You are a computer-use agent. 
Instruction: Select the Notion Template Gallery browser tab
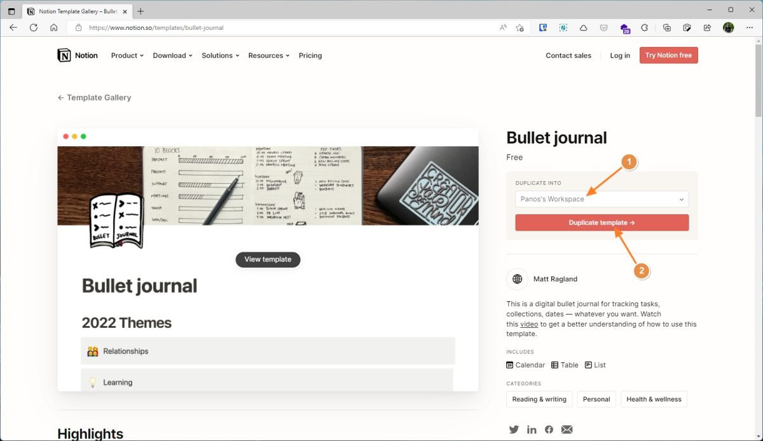pos(76,11)
